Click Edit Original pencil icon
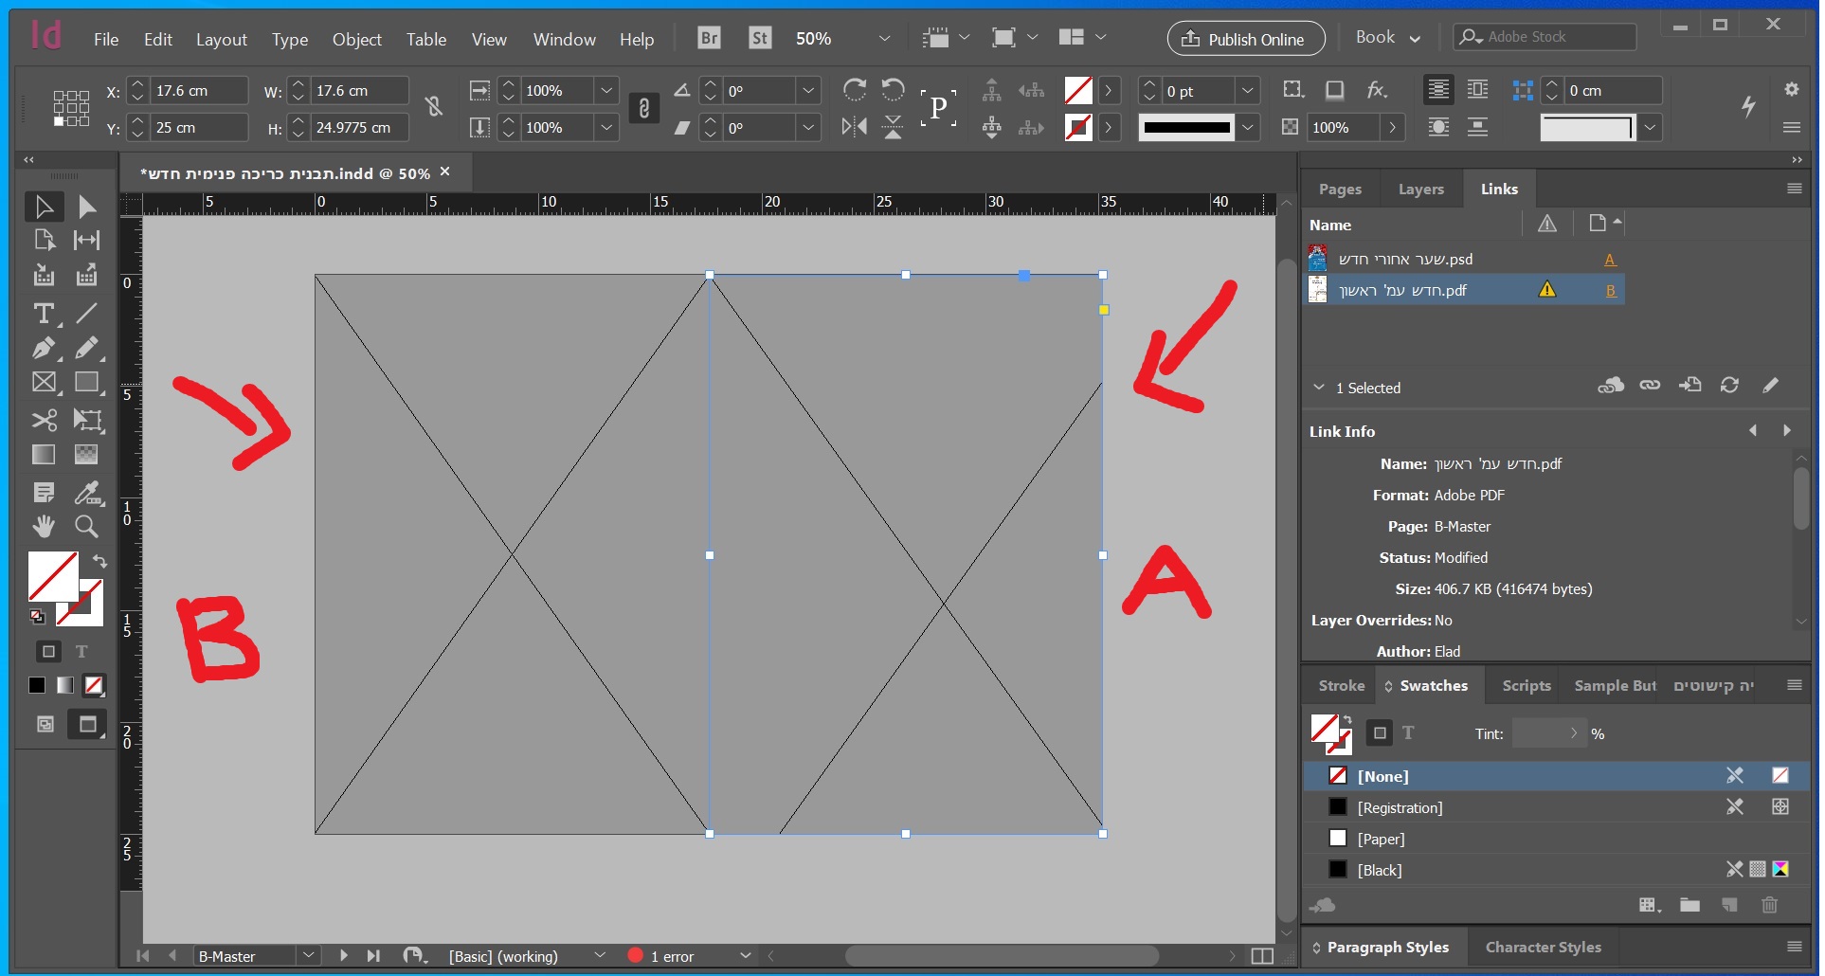 tap(1770, 386)
